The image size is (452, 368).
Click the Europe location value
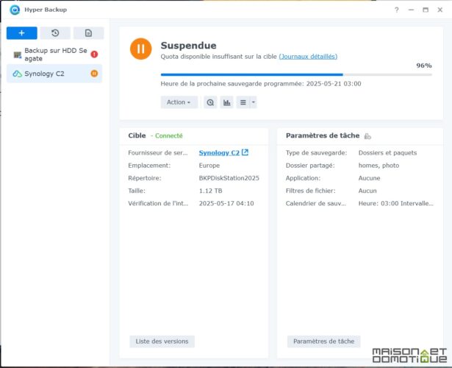[209, 166]
